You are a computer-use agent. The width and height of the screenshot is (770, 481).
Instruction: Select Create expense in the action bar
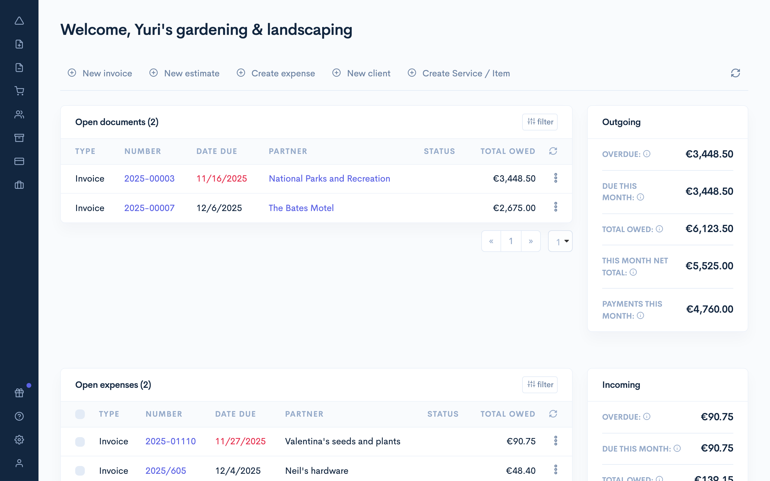[x=276, y=73]
